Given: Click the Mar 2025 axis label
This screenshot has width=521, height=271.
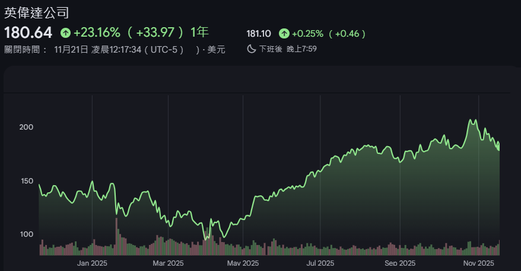Looking at the screenshot, I should point(168,263).
